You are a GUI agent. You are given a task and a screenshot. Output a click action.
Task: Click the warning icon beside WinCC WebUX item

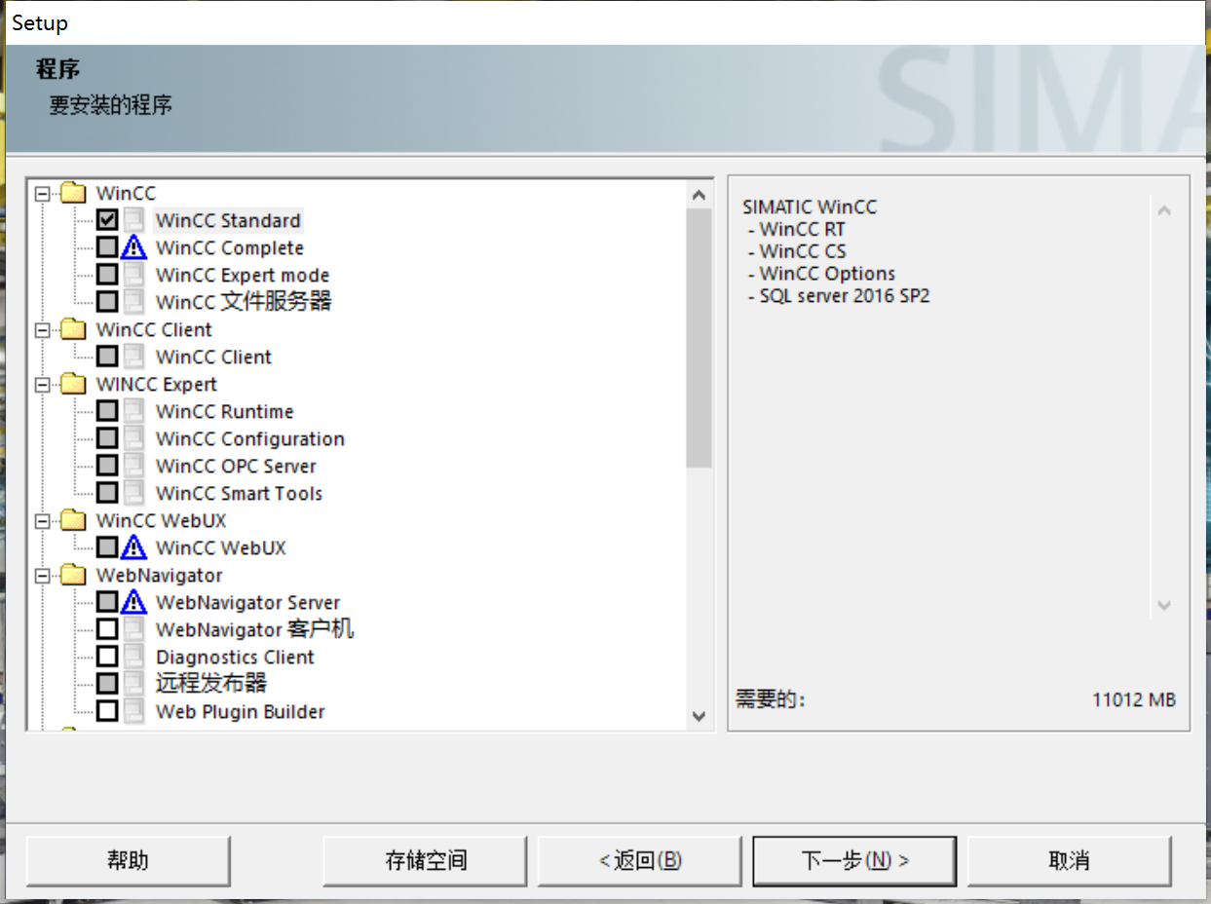tap(134, 547)
